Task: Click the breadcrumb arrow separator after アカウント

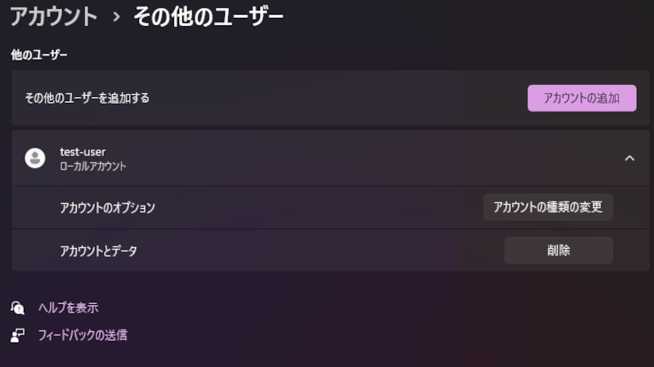Action: pyautogui.click(x=115, y=16)
